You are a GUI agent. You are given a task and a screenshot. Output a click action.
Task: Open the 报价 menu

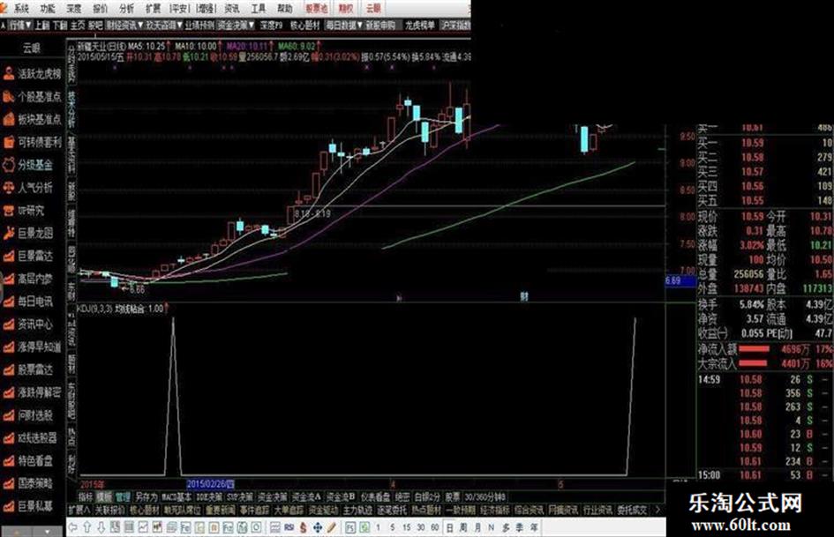[100, 9]
